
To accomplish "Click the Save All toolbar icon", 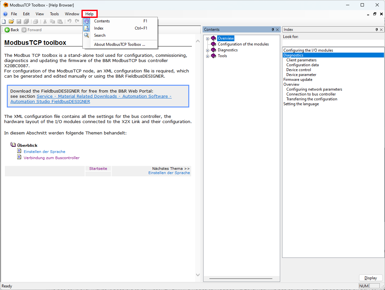I will [x=26, y=22].
